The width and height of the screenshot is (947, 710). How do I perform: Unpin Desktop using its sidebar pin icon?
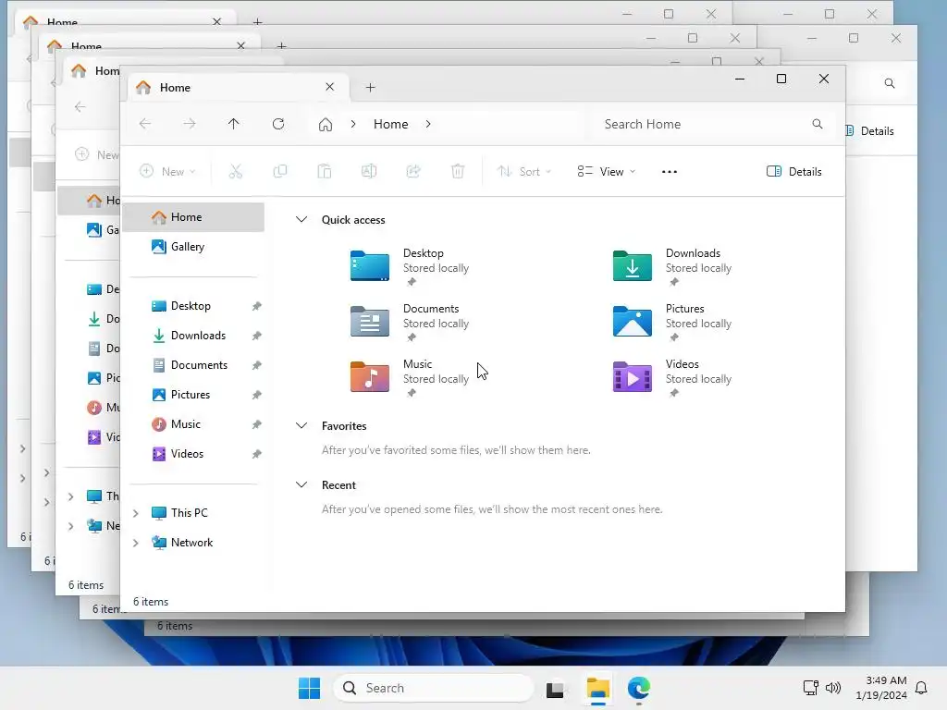pos(257,306)
